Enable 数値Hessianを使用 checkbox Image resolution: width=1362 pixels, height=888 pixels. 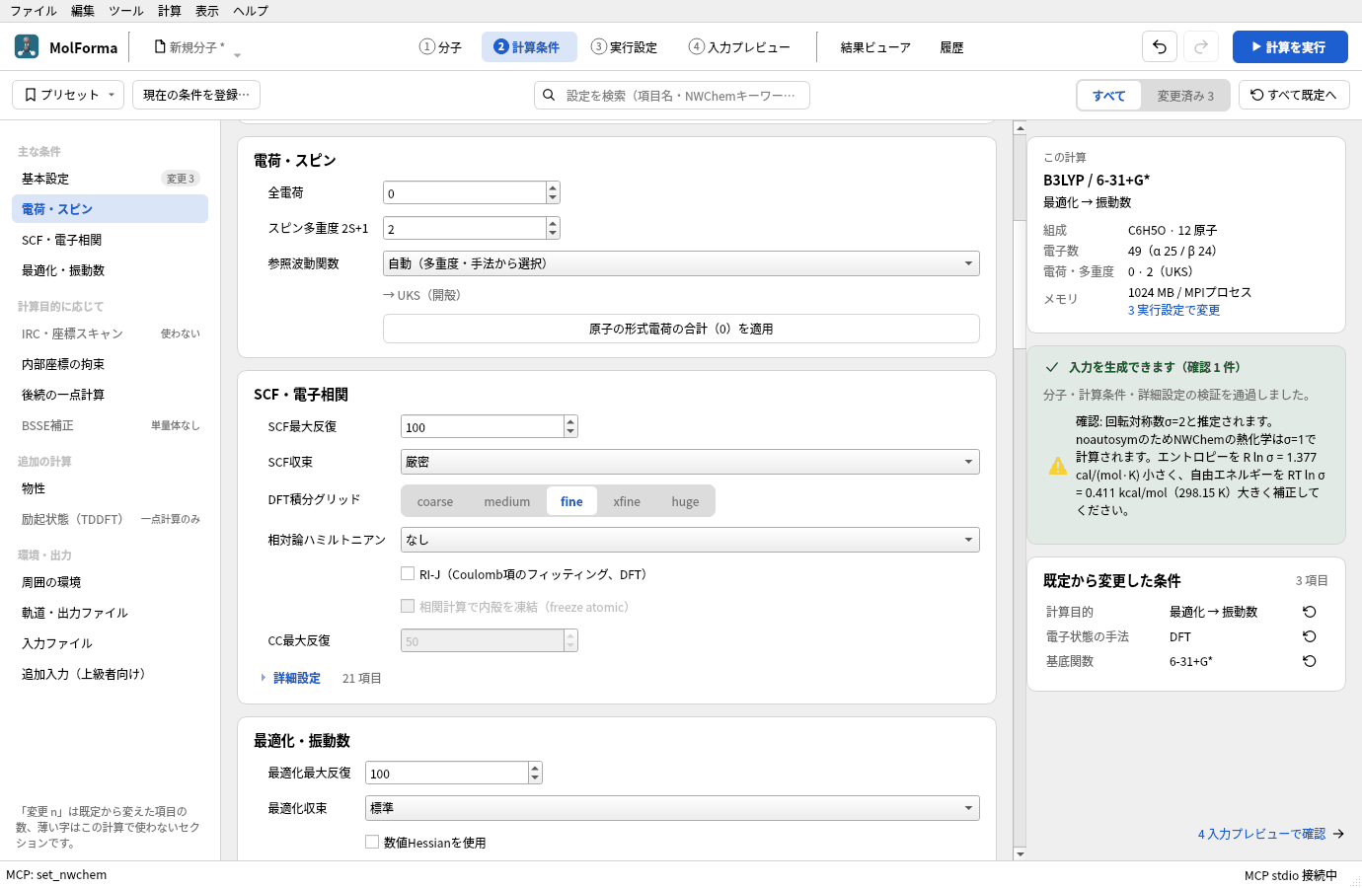[x=372, y=842]
